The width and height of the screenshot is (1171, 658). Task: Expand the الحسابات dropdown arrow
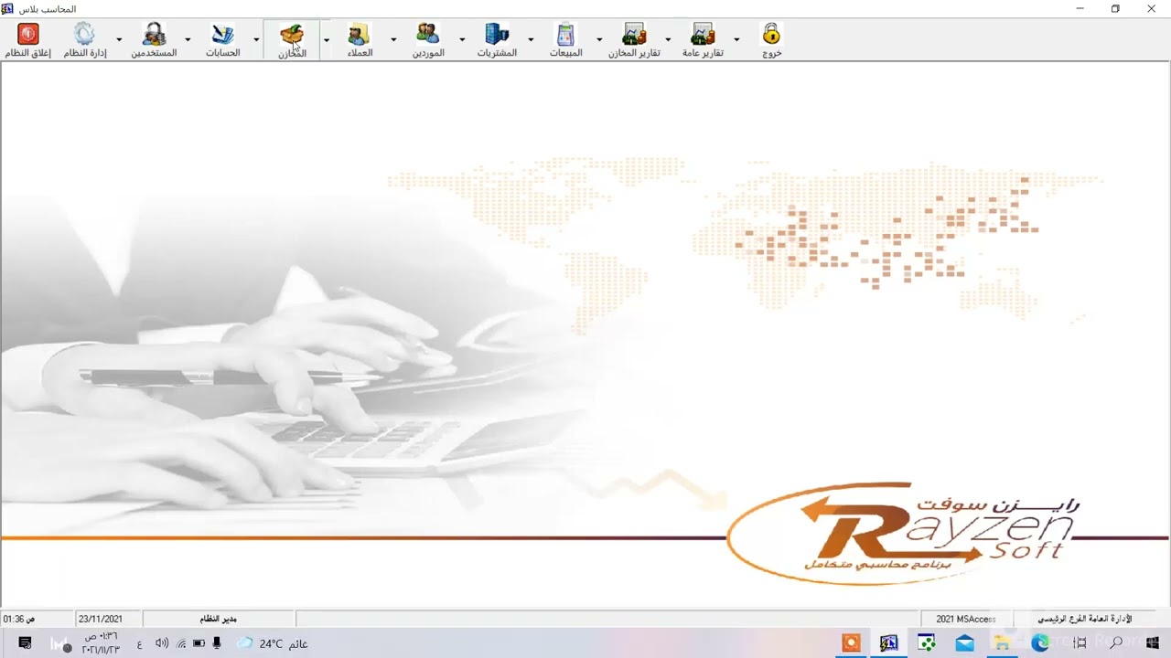pos(256,40)
